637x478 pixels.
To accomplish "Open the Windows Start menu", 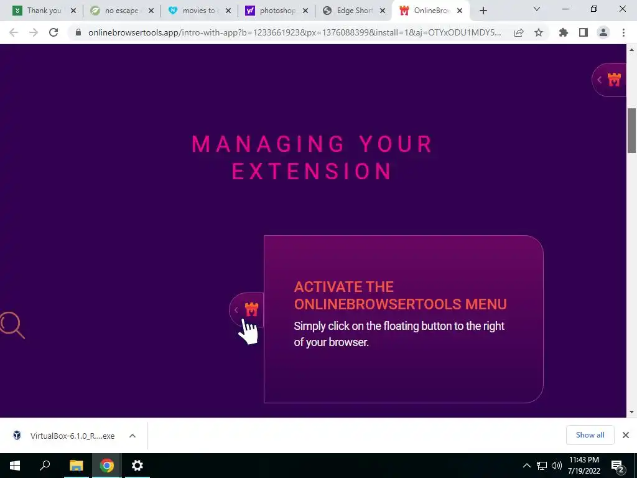I will pos(15,466).
